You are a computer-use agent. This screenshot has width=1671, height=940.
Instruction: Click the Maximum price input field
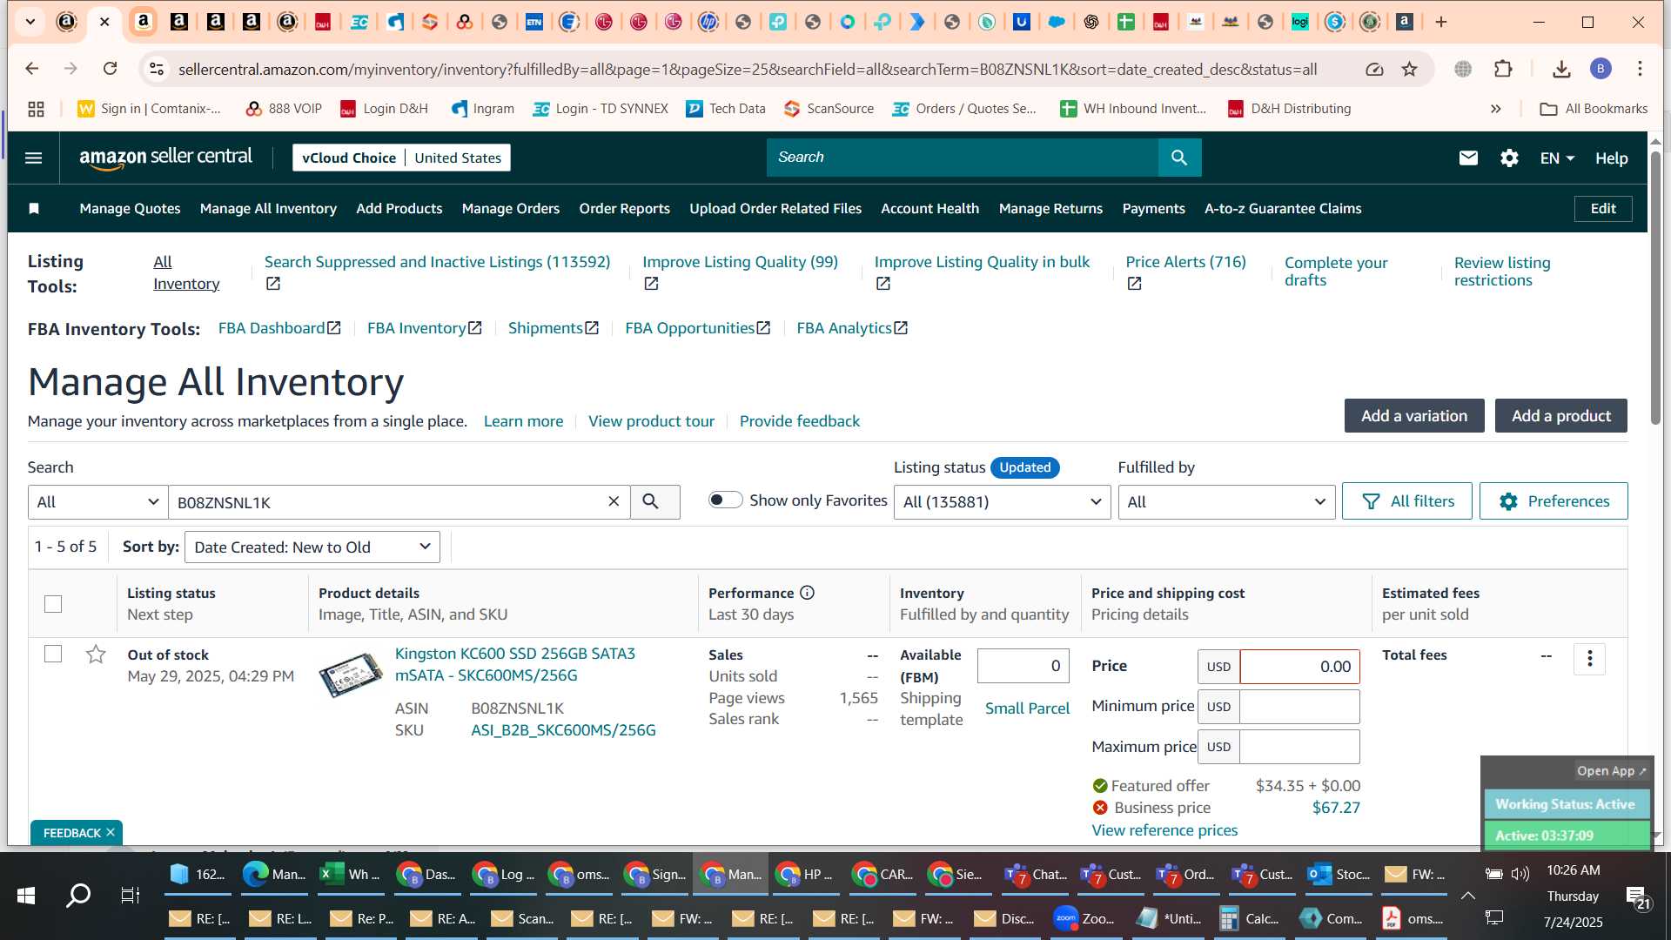coord(1299,747)
